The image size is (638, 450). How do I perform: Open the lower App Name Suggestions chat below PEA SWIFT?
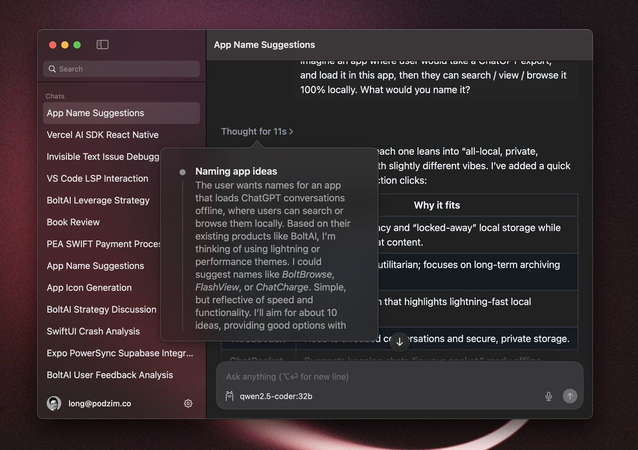[x=96, y=265]
